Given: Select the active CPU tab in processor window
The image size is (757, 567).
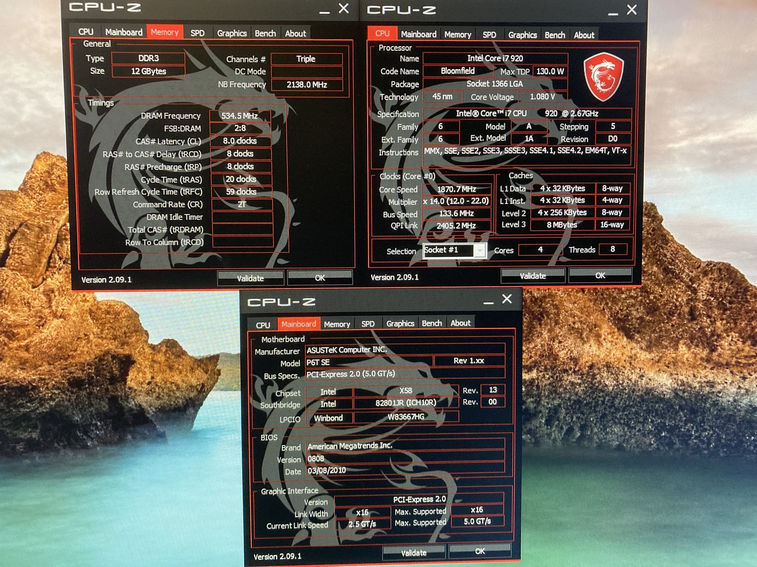Looking at the screenshot, I should click(383, 33).
